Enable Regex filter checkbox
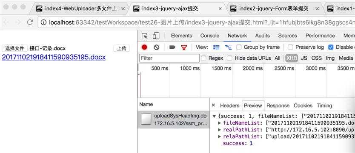 click(x=203, y=58)
